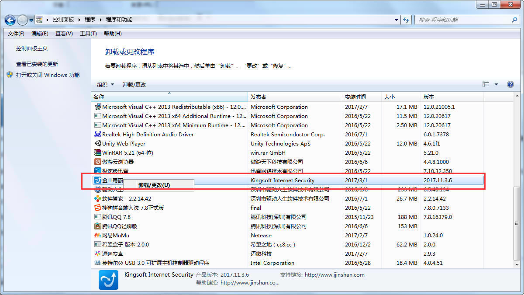Click the 卸载/更改 toolbar button

tap(134, 85)
